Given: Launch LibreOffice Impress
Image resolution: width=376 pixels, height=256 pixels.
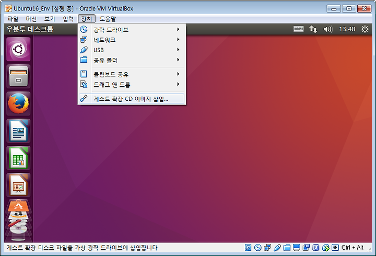Looking at the screenshot, I should pos(18,185).
